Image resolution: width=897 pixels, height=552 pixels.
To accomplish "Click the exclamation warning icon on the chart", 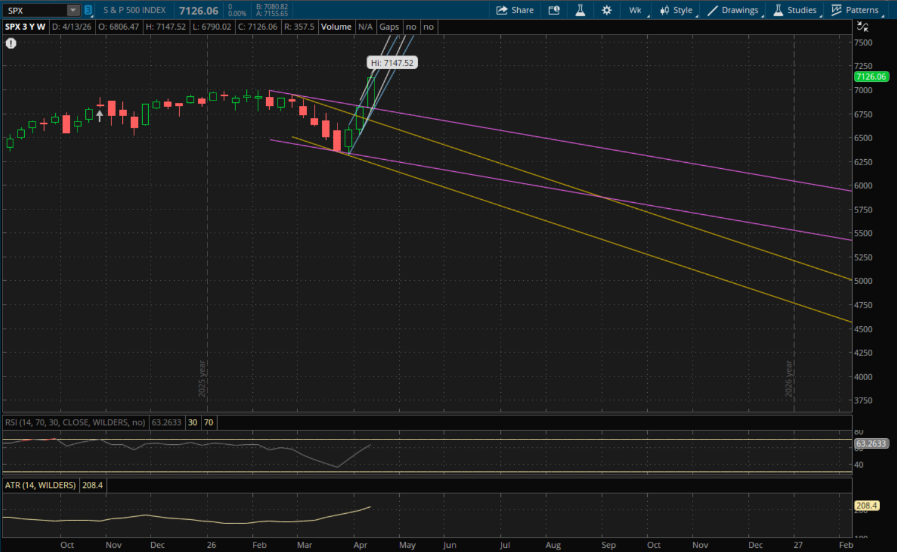I will point(11,44).
